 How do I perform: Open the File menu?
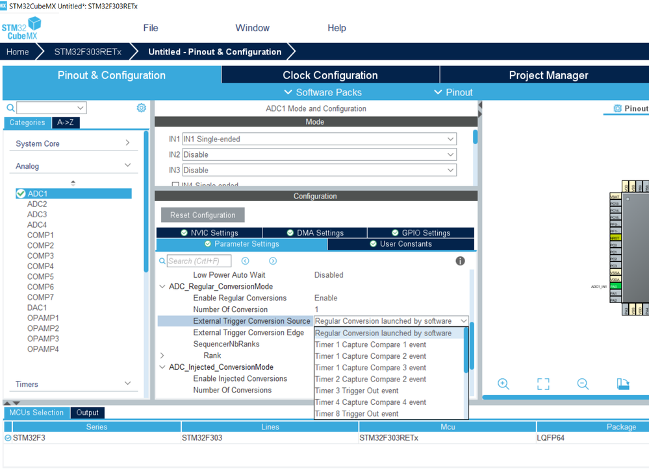click(151, 28)
